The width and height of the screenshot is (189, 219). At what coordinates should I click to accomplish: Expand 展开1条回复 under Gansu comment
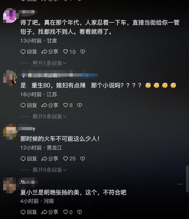[x=50, y=63]
